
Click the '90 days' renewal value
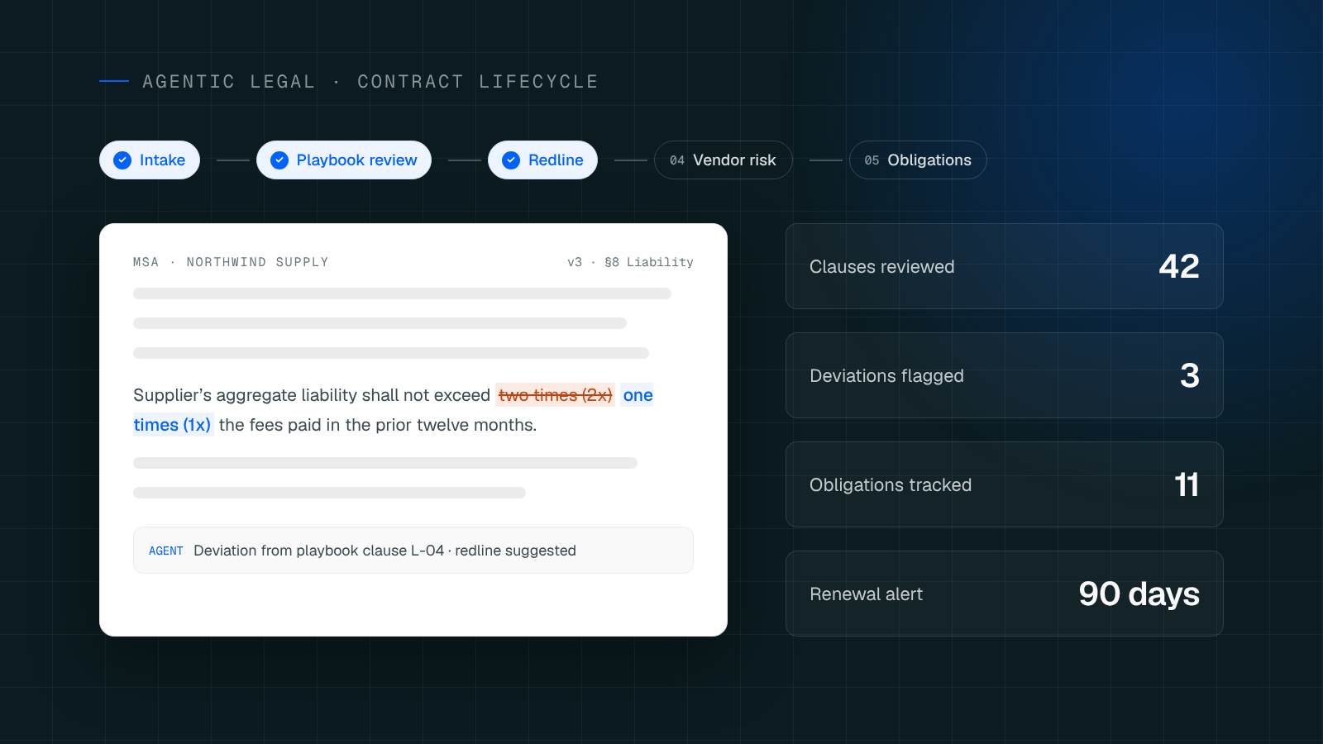1139,594
